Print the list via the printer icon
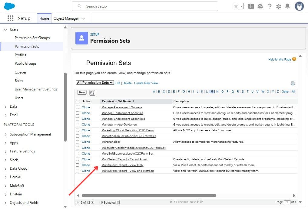 293,83
